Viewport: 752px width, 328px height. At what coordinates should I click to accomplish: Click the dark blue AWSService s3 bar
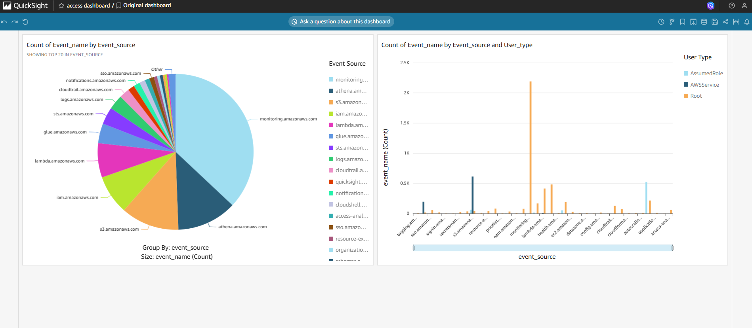click(472, 195)
